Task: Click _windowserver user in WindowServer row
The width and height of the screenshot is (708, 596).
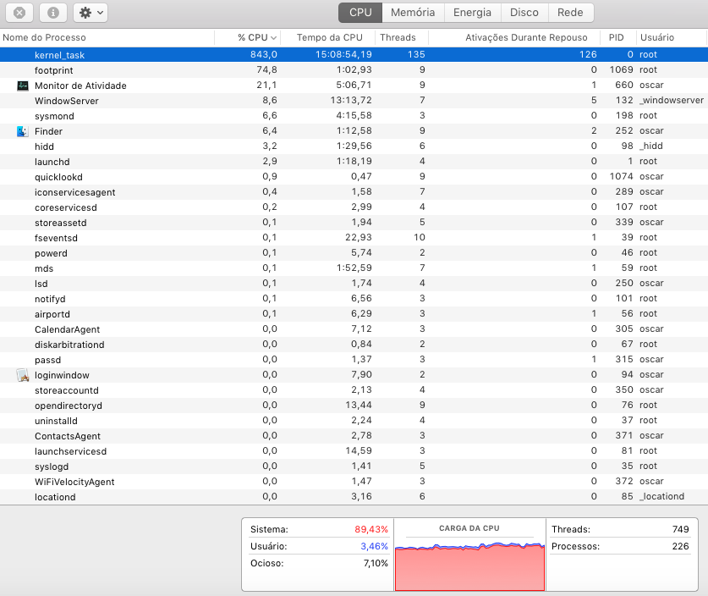Action: point(672,100)
